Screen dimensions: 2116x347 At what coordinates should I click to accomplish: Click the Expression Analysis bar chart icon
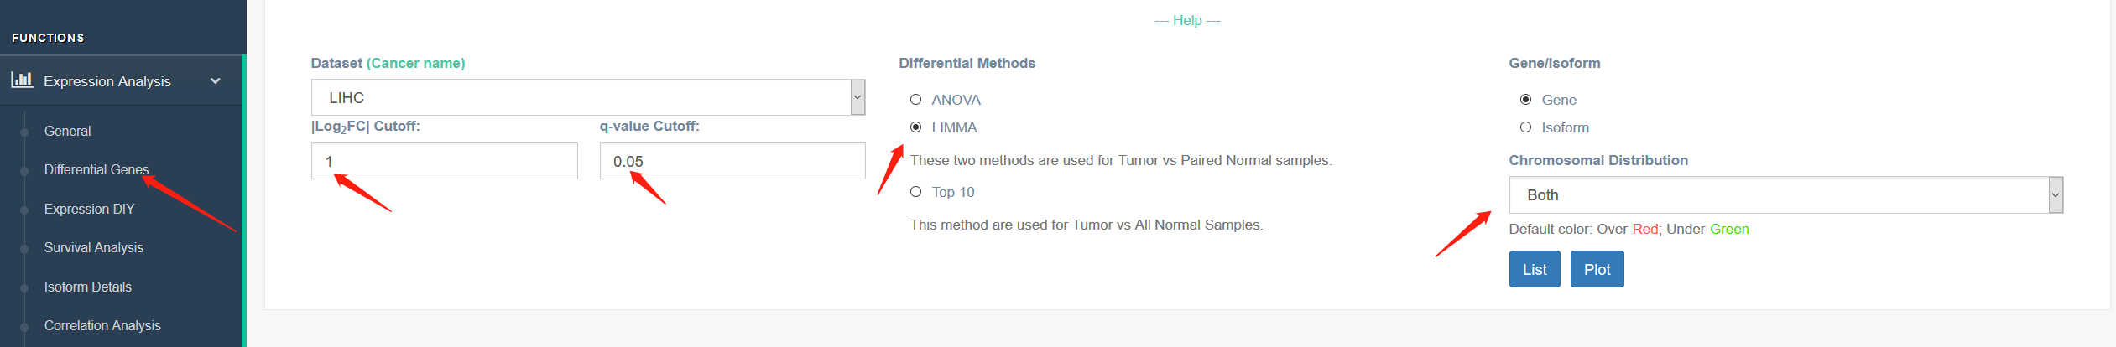click(22, 80)
